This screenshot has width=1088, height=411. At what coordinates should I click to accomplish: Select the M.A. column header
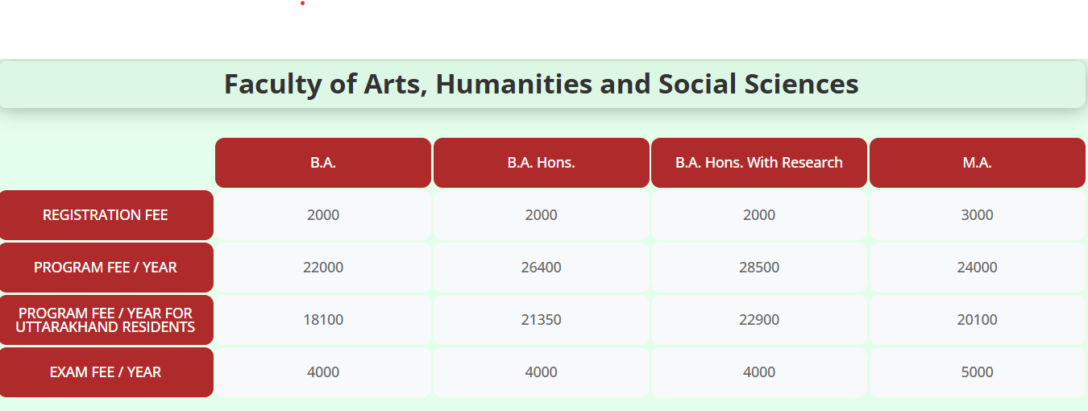(x=977, y=163)
